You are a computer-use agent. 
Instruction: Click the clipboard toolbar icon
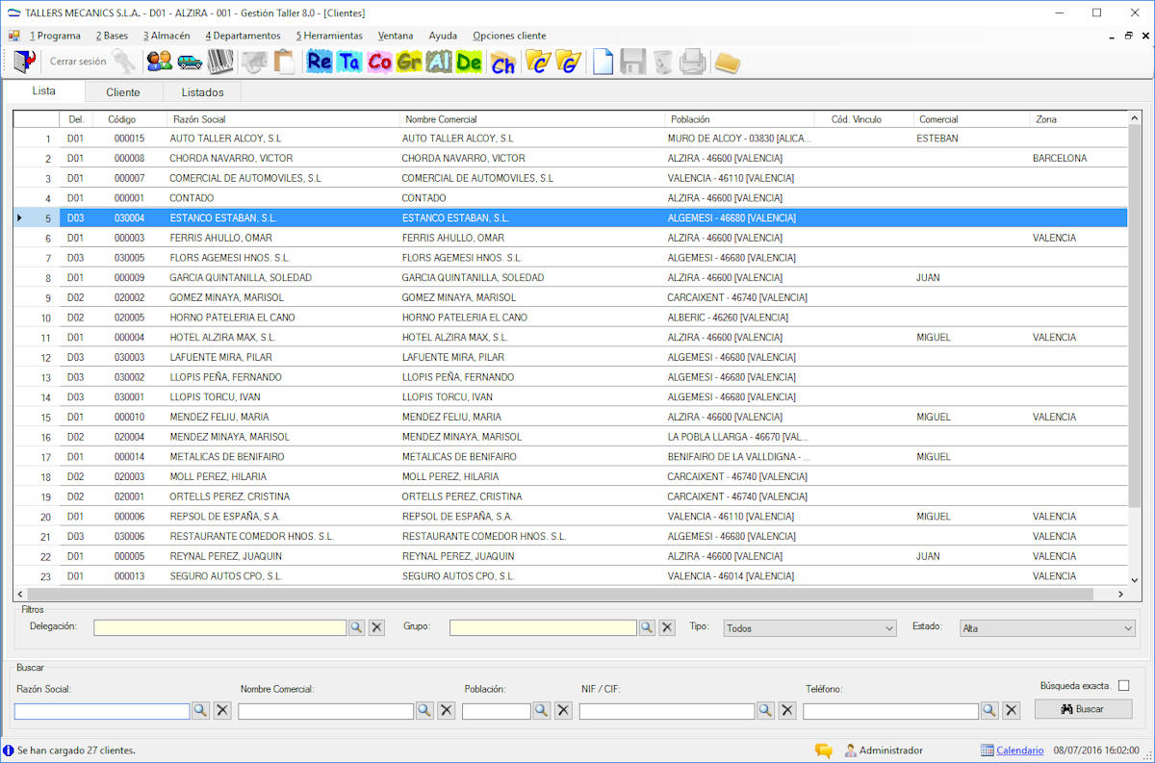coord(283,62)
